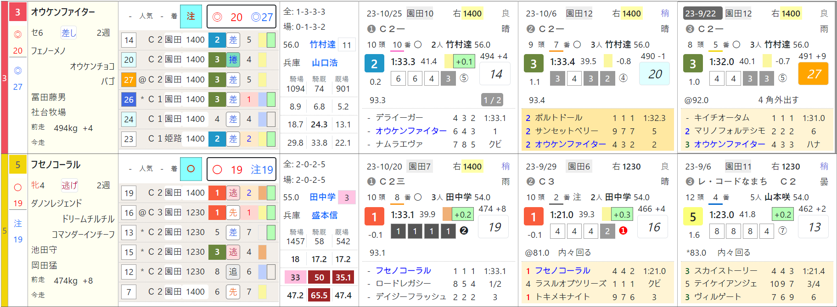
Task: Click the gray 1/2 badge in 23-10/25 race
Action: pos(492,100)
